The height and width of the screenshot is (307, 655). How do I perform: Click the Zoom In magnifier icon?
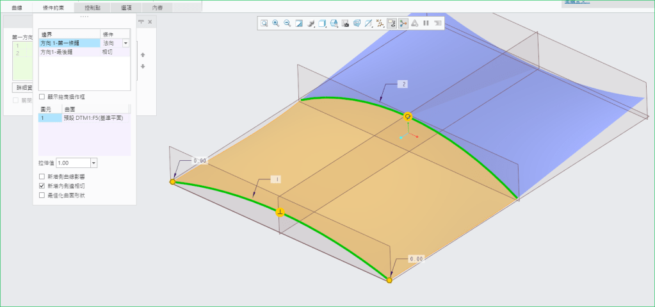pos(275,23)
